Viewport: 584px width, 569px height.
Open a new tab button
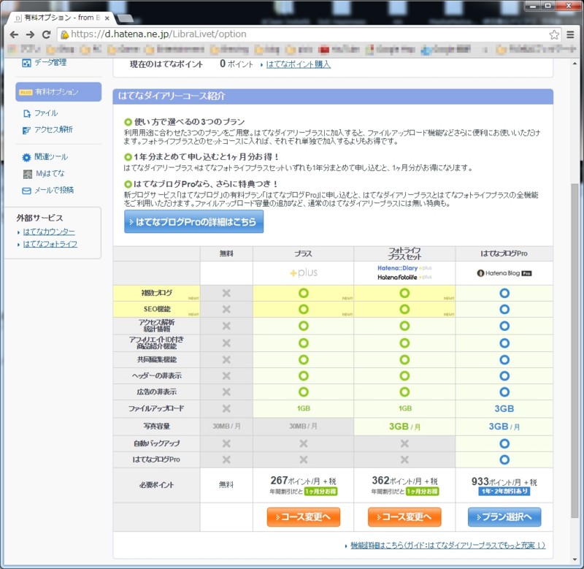pos(126,18)
